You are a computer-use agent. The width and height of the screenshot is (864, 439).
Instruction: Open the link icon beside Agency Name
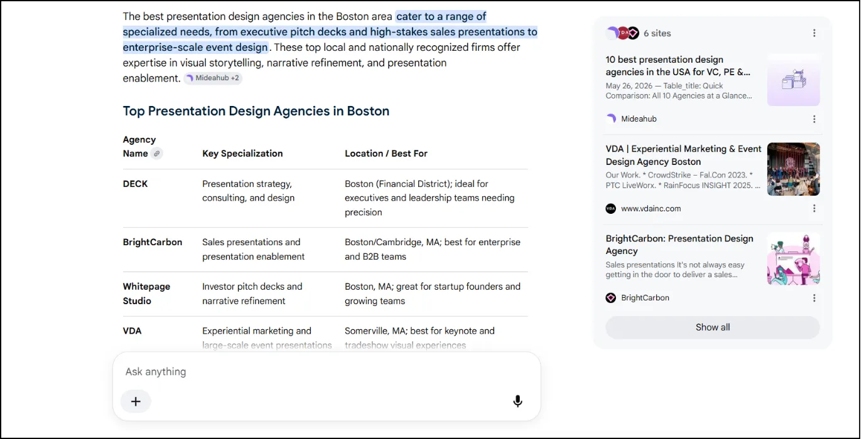[x=156, y=154]
